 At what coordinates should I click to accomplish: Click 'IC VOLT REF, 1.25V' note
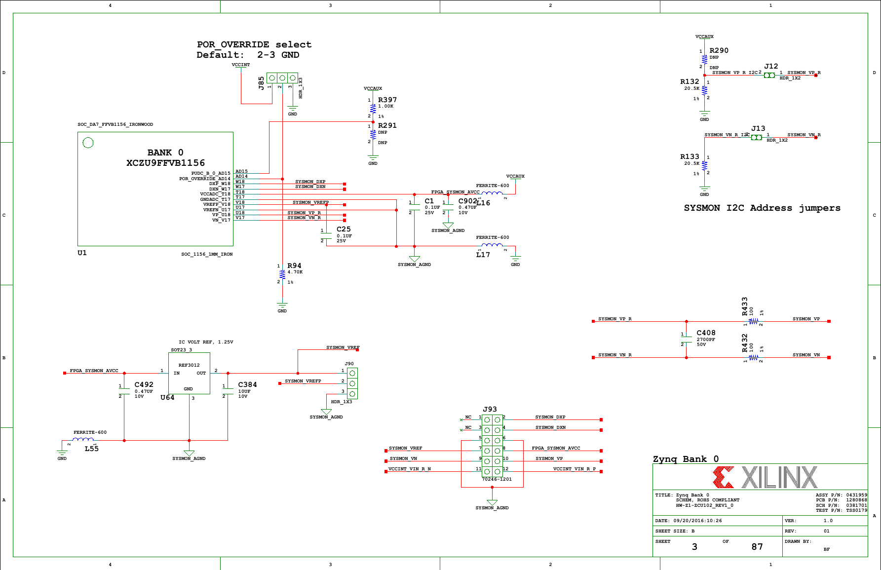click(206, 342)
